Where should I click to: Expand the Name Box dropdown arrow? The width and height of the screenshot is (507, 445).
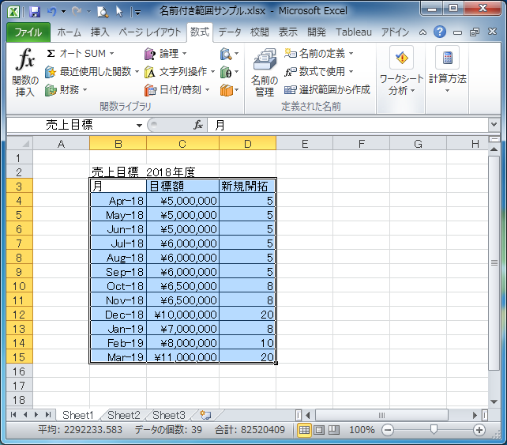pyautogui.click(x=139, y=125)
